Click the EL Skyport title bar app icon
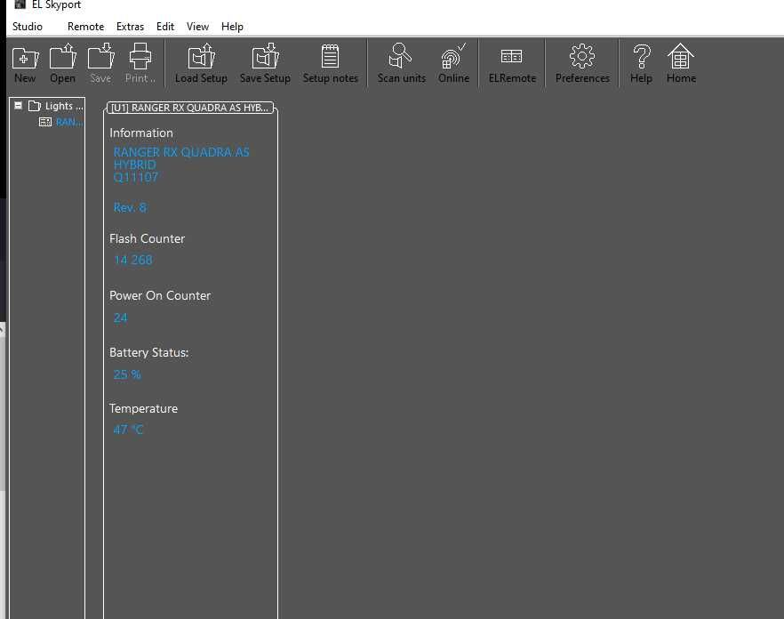This screenshot has width=784, height=619. click(x=20, y=4)
